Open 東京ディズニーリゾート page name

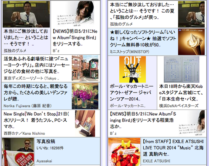[x=31, y=78]
